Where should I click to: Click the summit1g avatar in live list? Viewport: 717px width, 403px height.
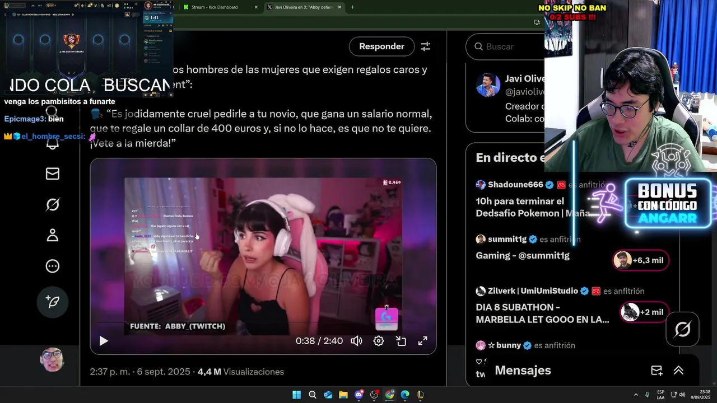(x=481, y=239)
